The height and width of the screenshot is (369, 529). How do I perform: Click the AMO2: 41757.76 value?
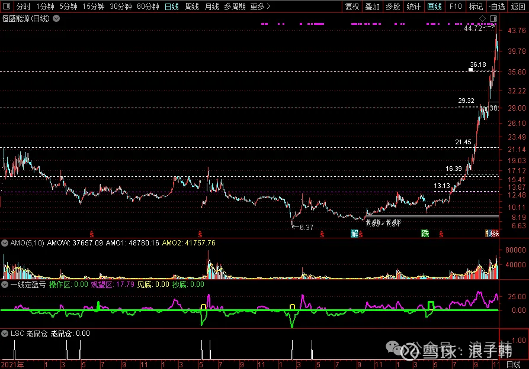pyautogui.click(x=188, y=242)
